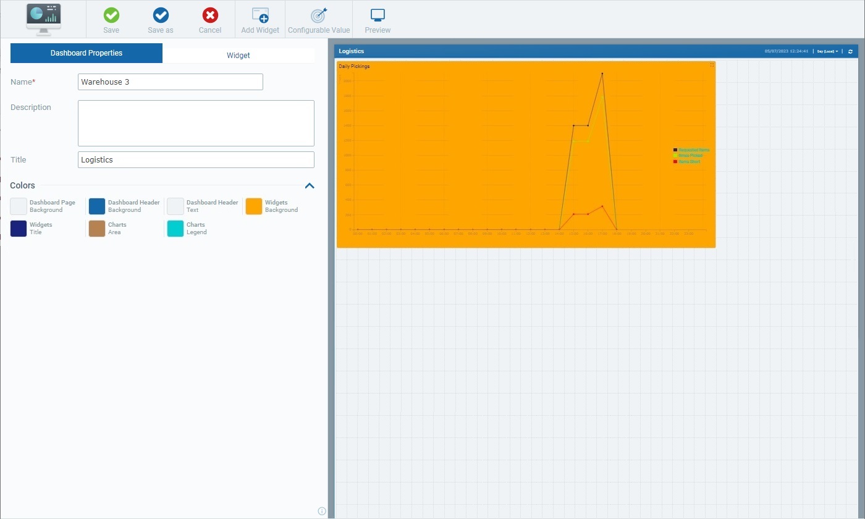This screenshot has width=865, height=519.
Task: Switch to the Dashboard Properties tab
Action: point(86,53)
